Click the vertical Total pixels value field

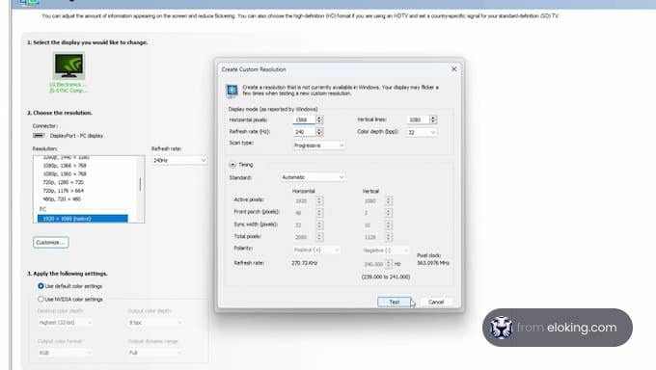point(372,237)
